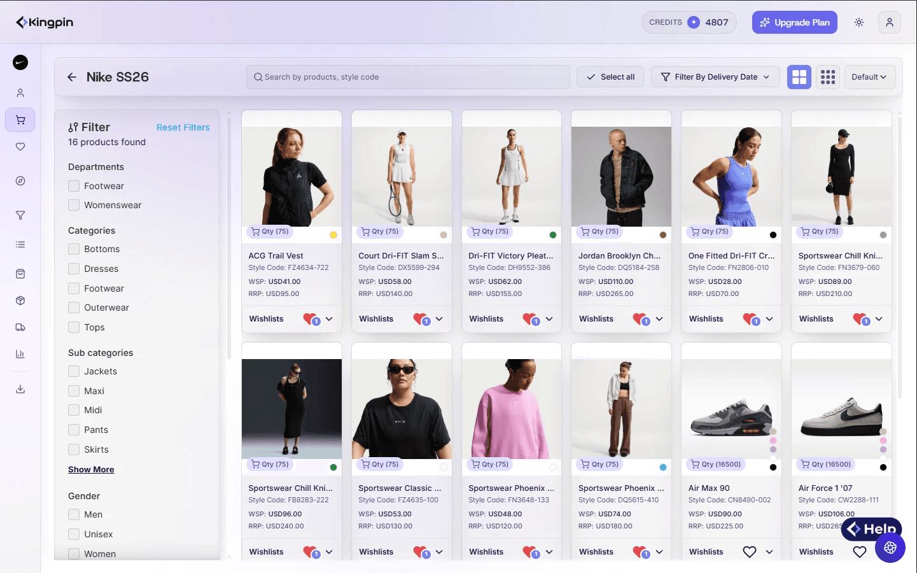Open the sidebar person icon
Screen dimensions: 917x573
20,93
